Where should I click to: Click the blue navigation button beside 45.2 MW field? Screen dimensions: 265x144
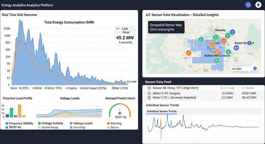(254, 69)
